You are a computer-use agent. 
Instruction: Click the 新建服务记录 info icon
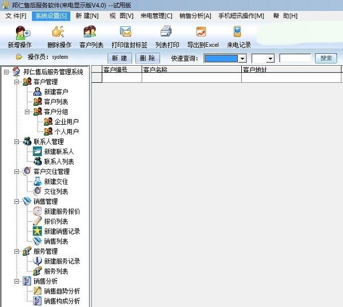coord(37,261)
